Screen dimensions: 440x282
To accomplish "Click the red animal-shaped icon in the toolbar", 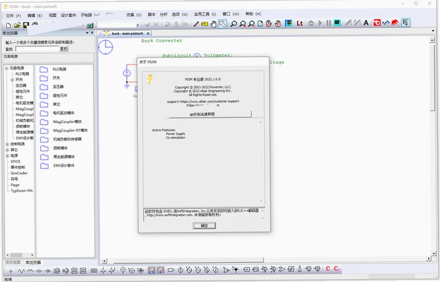I will pos(395,22).
